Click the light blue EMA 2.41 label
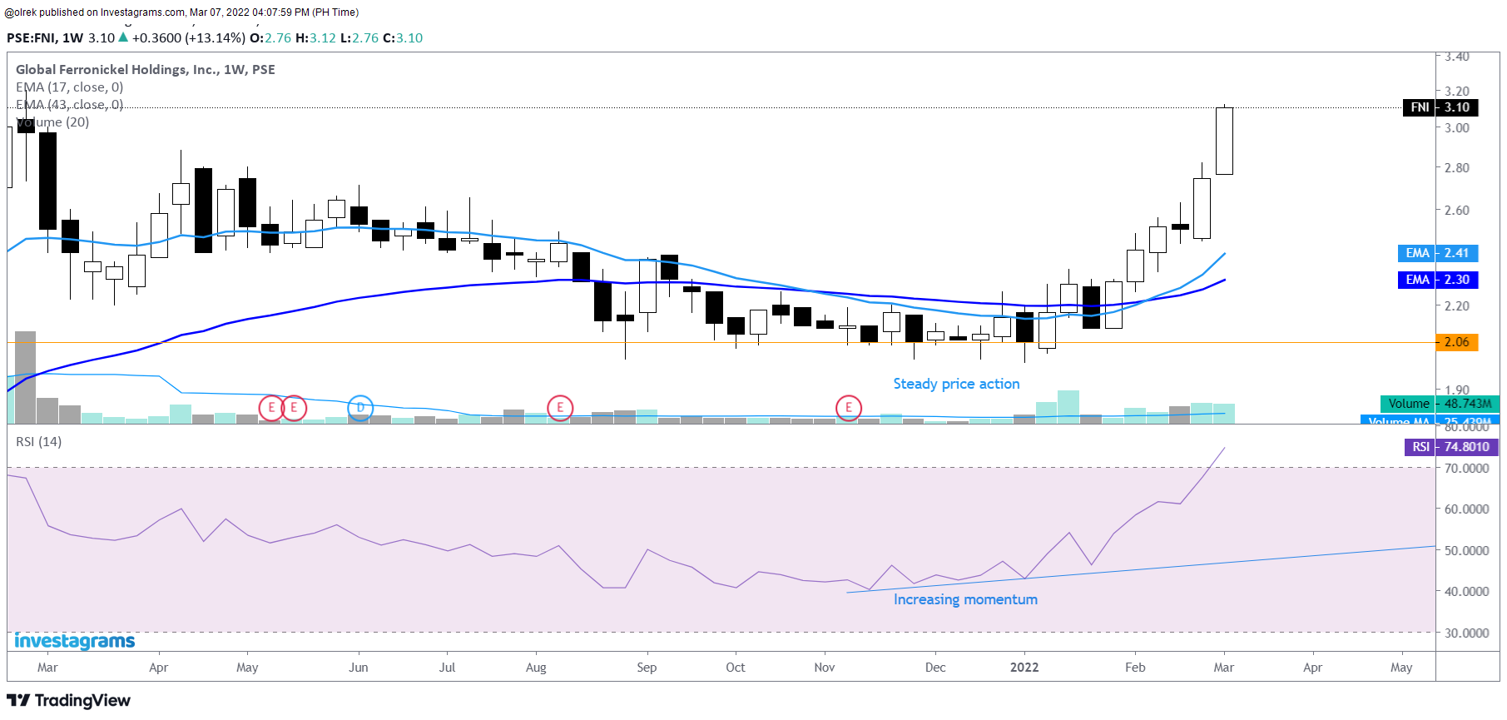 click(x=1437, y=253)
